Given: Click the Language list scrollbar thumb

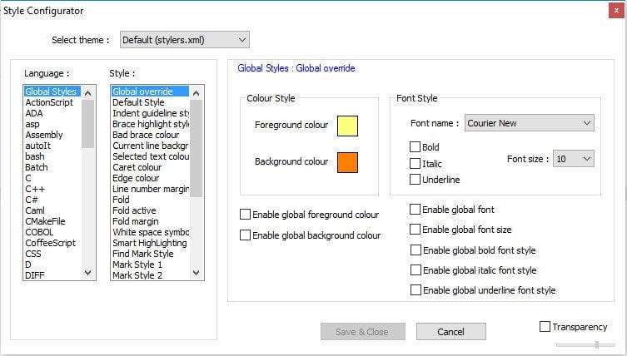Looking at the screenshot, I should point(88,124).
